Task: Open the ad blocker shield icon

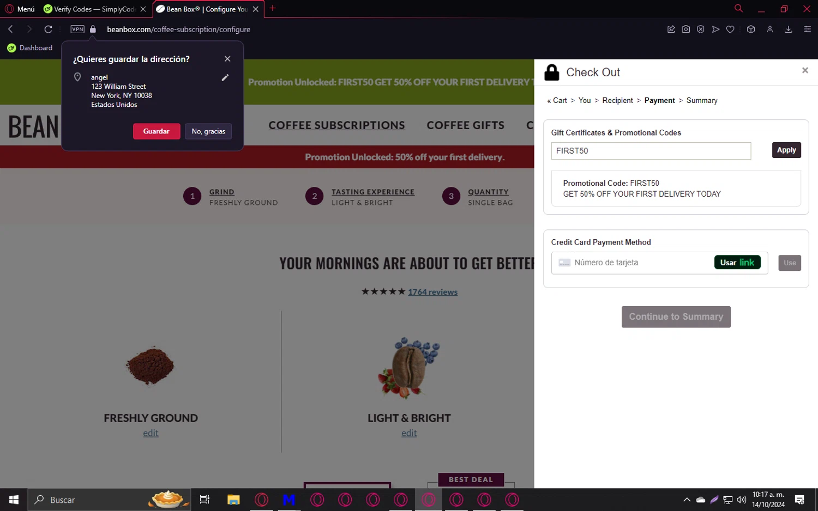Action: (701, 29)
